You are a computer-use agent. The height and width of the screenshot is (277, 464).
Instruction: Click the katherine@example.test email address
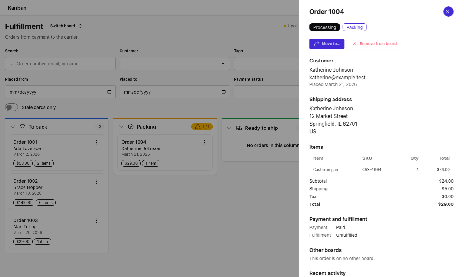tap(337, 77)
